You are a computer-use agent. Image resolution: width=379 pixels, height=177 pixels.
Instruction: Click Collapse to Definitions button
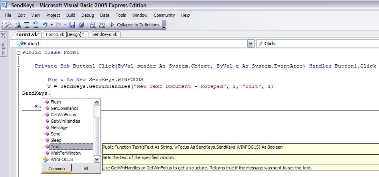tap(138, 25)
